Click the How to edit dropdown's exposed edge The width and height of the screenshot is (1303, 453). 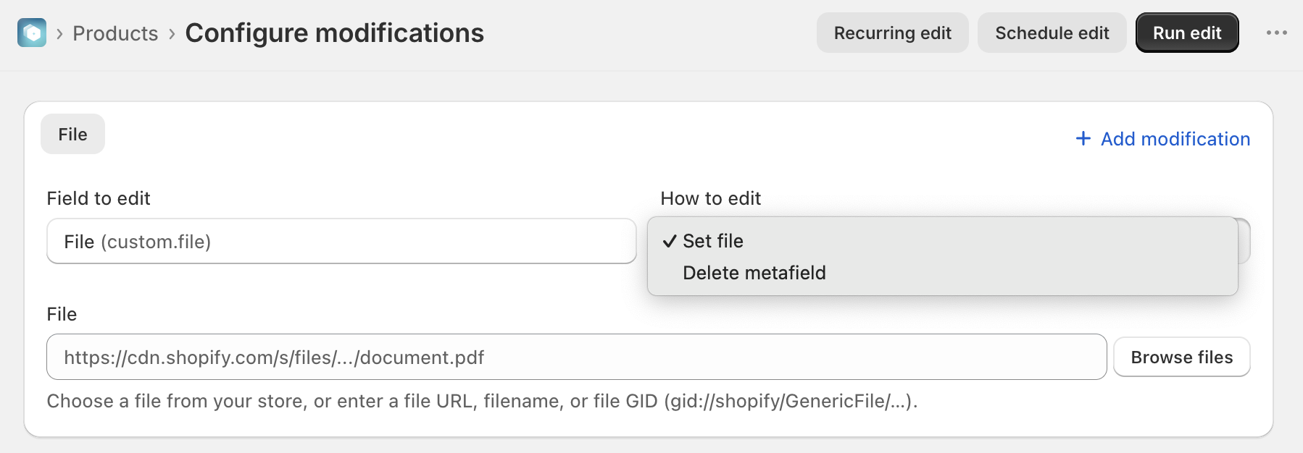[1244, 241]
